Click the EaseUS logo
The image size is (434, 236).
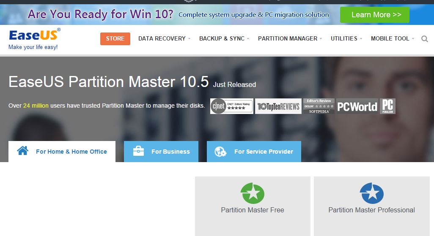point(35,34)
